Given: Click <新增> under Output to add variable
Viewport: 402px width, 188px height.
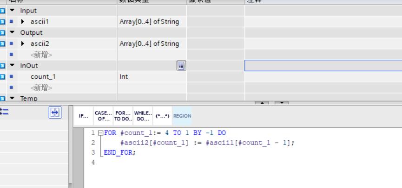Looking at the screenshot, I should 41,55.
